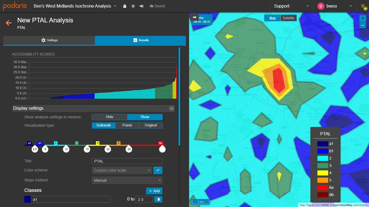The width and height of the screenshot is (369, 207).
Task: Click the reverse color scale icon
Action: pyautogui.click(x=158, y=170)
